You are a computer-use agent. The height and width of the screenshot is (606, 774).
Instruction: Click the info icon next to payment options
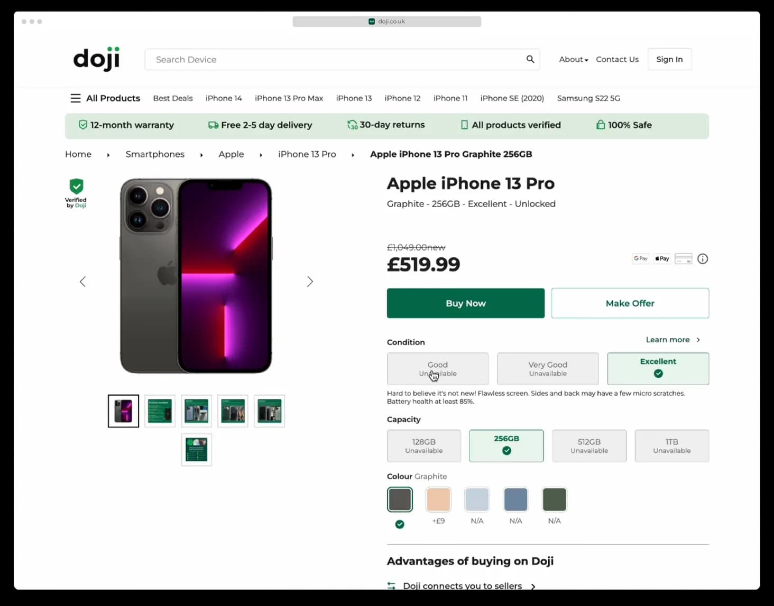click(x=702, y=258)
